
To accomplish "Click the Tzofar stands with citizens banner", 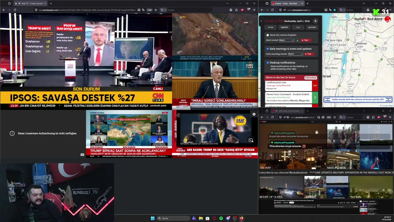I will click(x=358, y=100).
